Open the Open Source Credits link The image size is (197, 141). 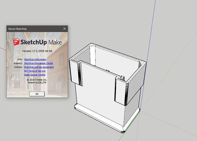tap(35, 75)
